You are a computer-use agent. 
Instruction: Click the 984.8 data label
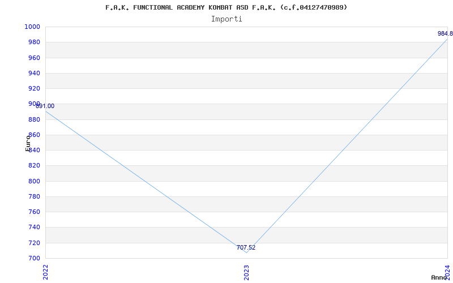point(445,33)
